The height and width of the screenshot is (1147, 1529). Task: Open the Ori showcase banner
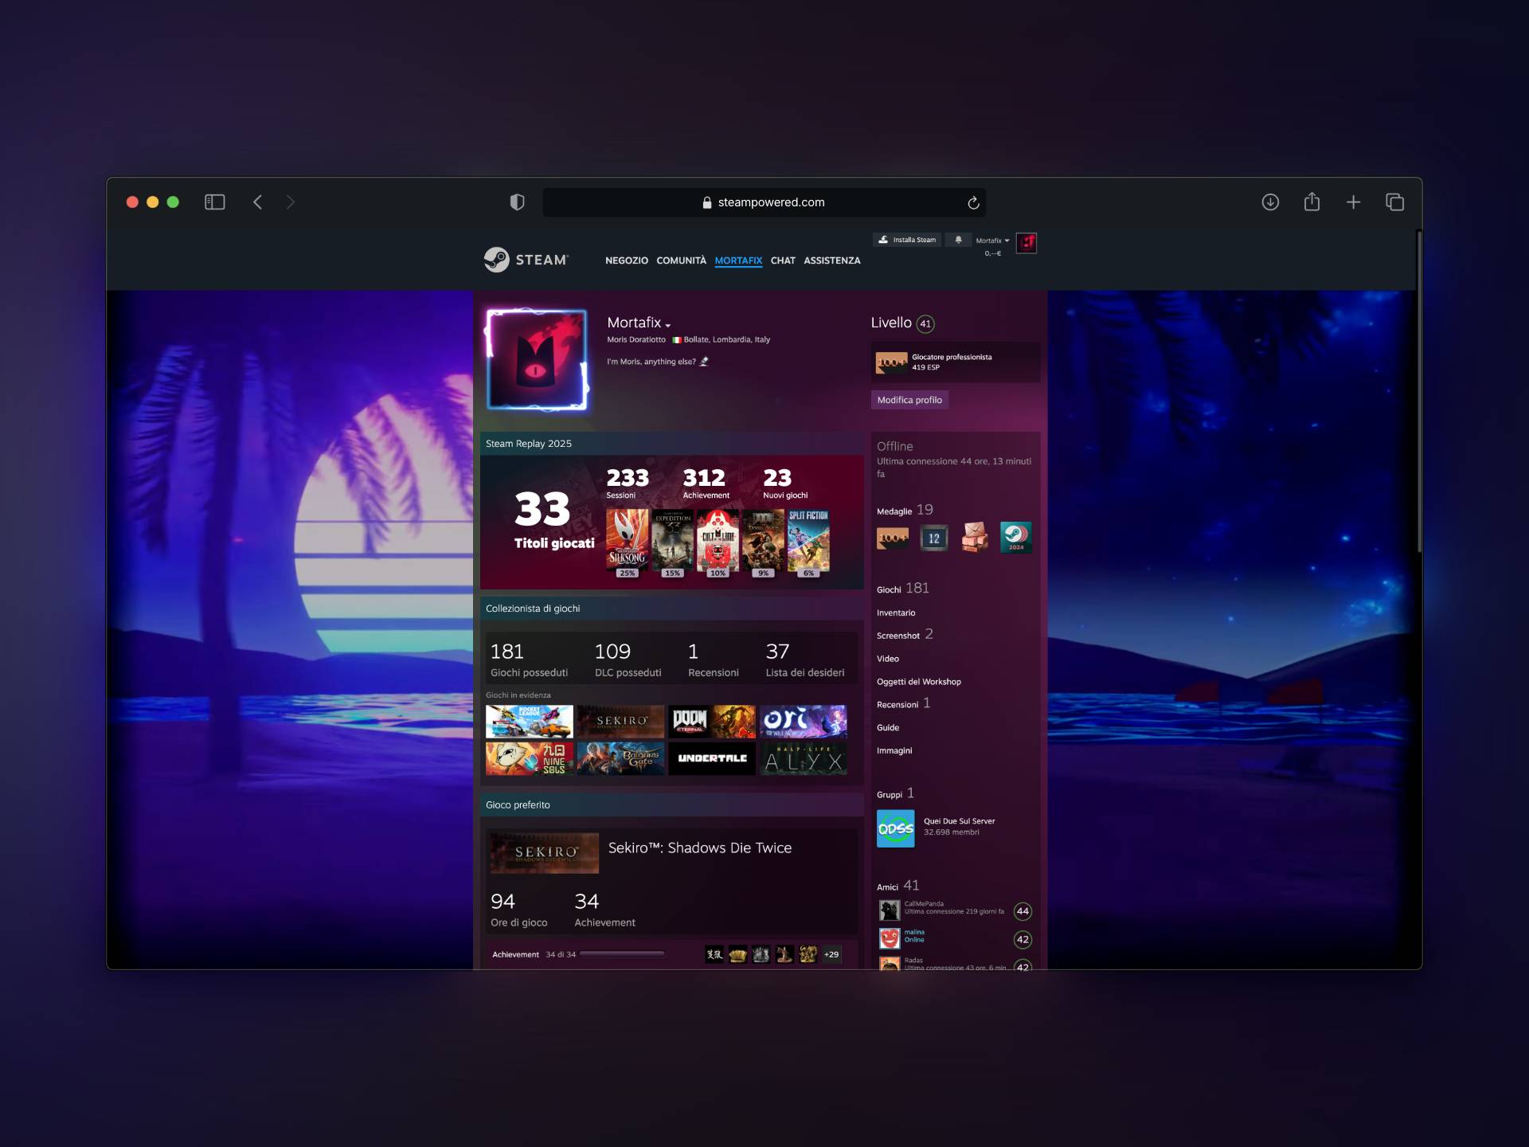click(x=804, y=722)
